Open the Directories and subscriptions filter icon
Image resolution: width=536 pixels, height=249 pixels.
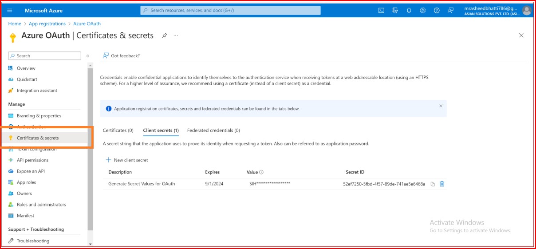click(x=395, y=10)
